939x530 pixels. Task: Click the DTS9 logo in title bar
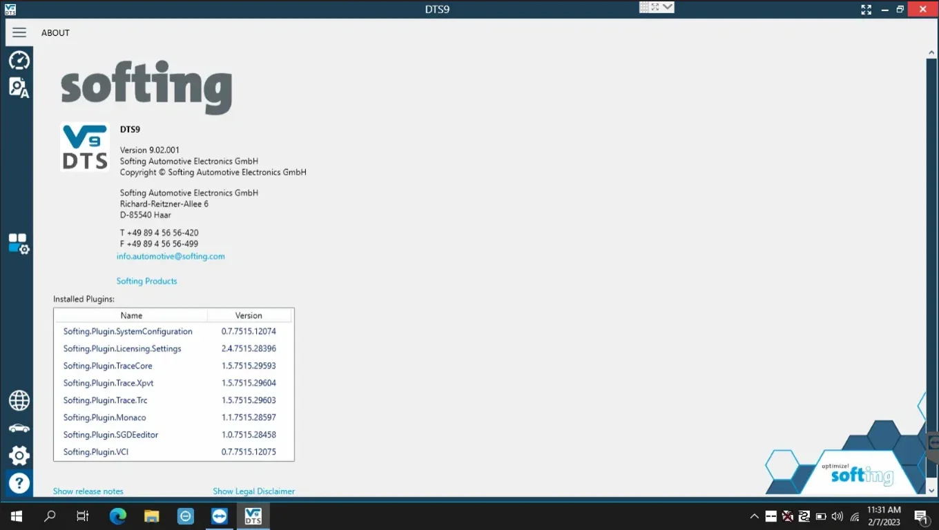pos(10,10)
